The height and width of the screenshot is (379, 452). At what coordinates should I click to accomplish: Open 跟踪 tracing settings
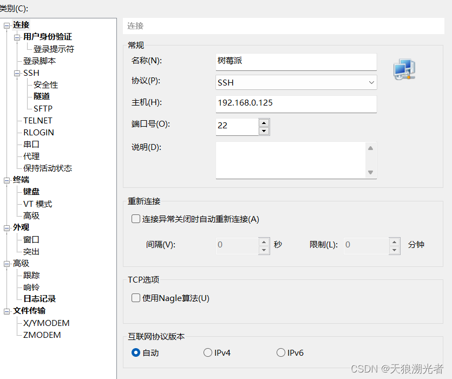31,275
